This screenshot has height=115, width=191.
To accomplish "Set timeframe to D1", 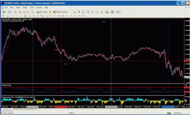I will click(75, 16).
